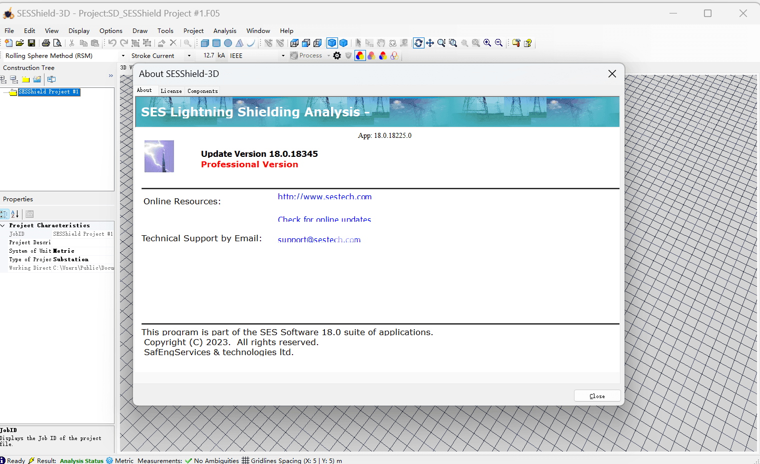Switch to the License tab
The height and width of the screenshot is (464, 760).
(171, 91)
